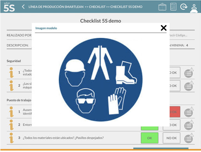
Task: Mark item 3 materiales as OK
Action: click(x=150, y=138)
